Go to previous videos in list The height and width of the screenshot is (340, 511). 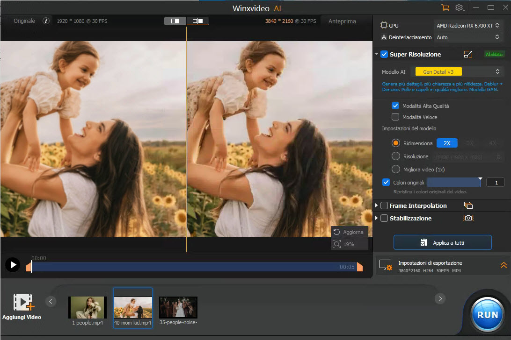51,301
